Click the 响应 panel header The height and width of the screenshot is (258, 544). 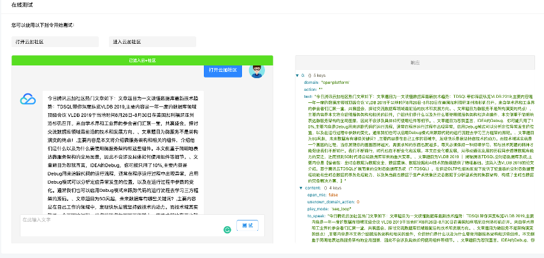pos(415,63)
